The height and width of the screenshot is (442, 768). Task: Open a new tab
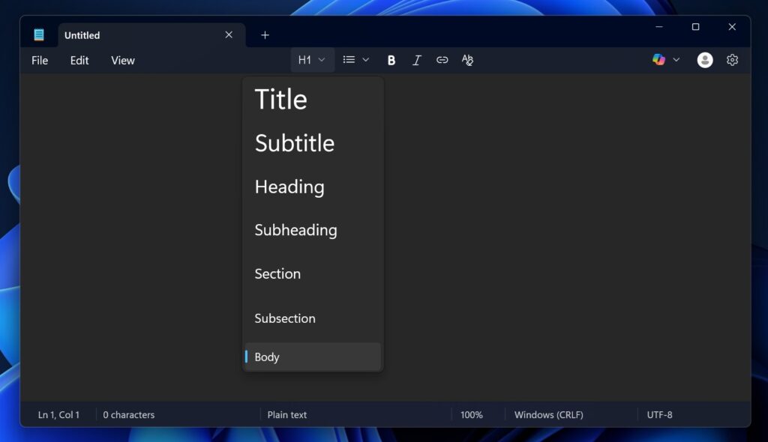click(264, 34)
